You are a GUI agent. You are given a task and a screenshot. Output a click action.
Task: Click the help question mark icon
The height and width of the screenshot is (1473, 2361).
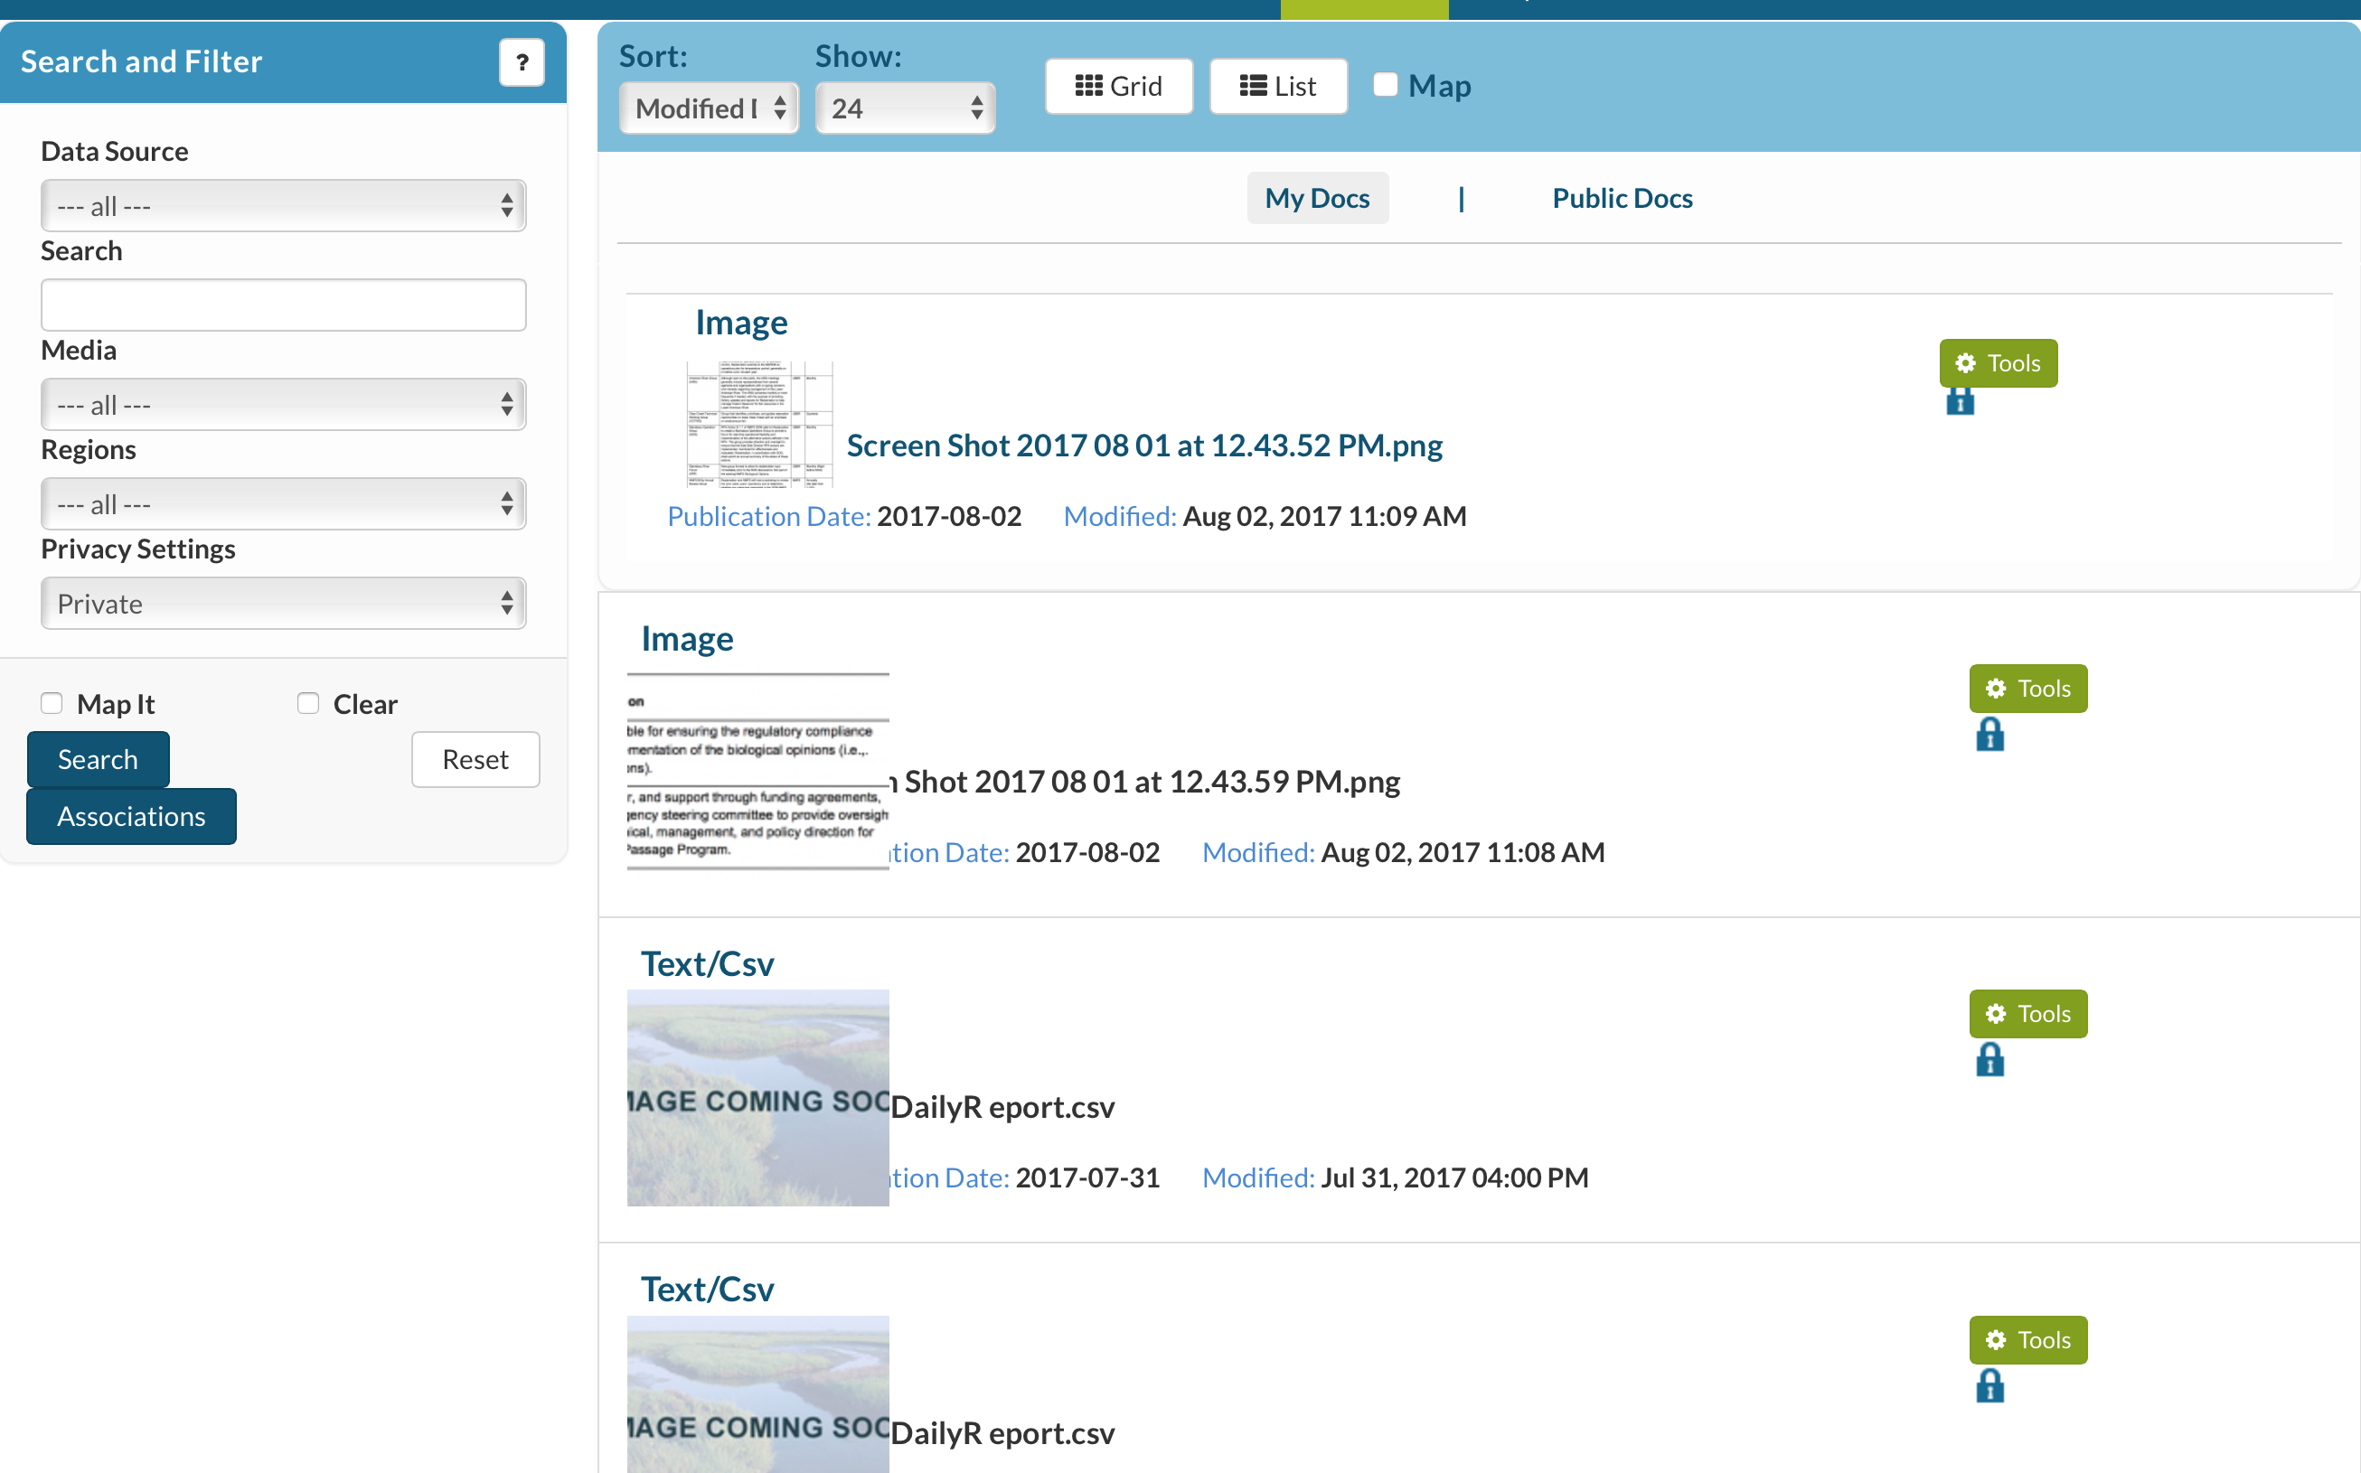coord(522,62)
